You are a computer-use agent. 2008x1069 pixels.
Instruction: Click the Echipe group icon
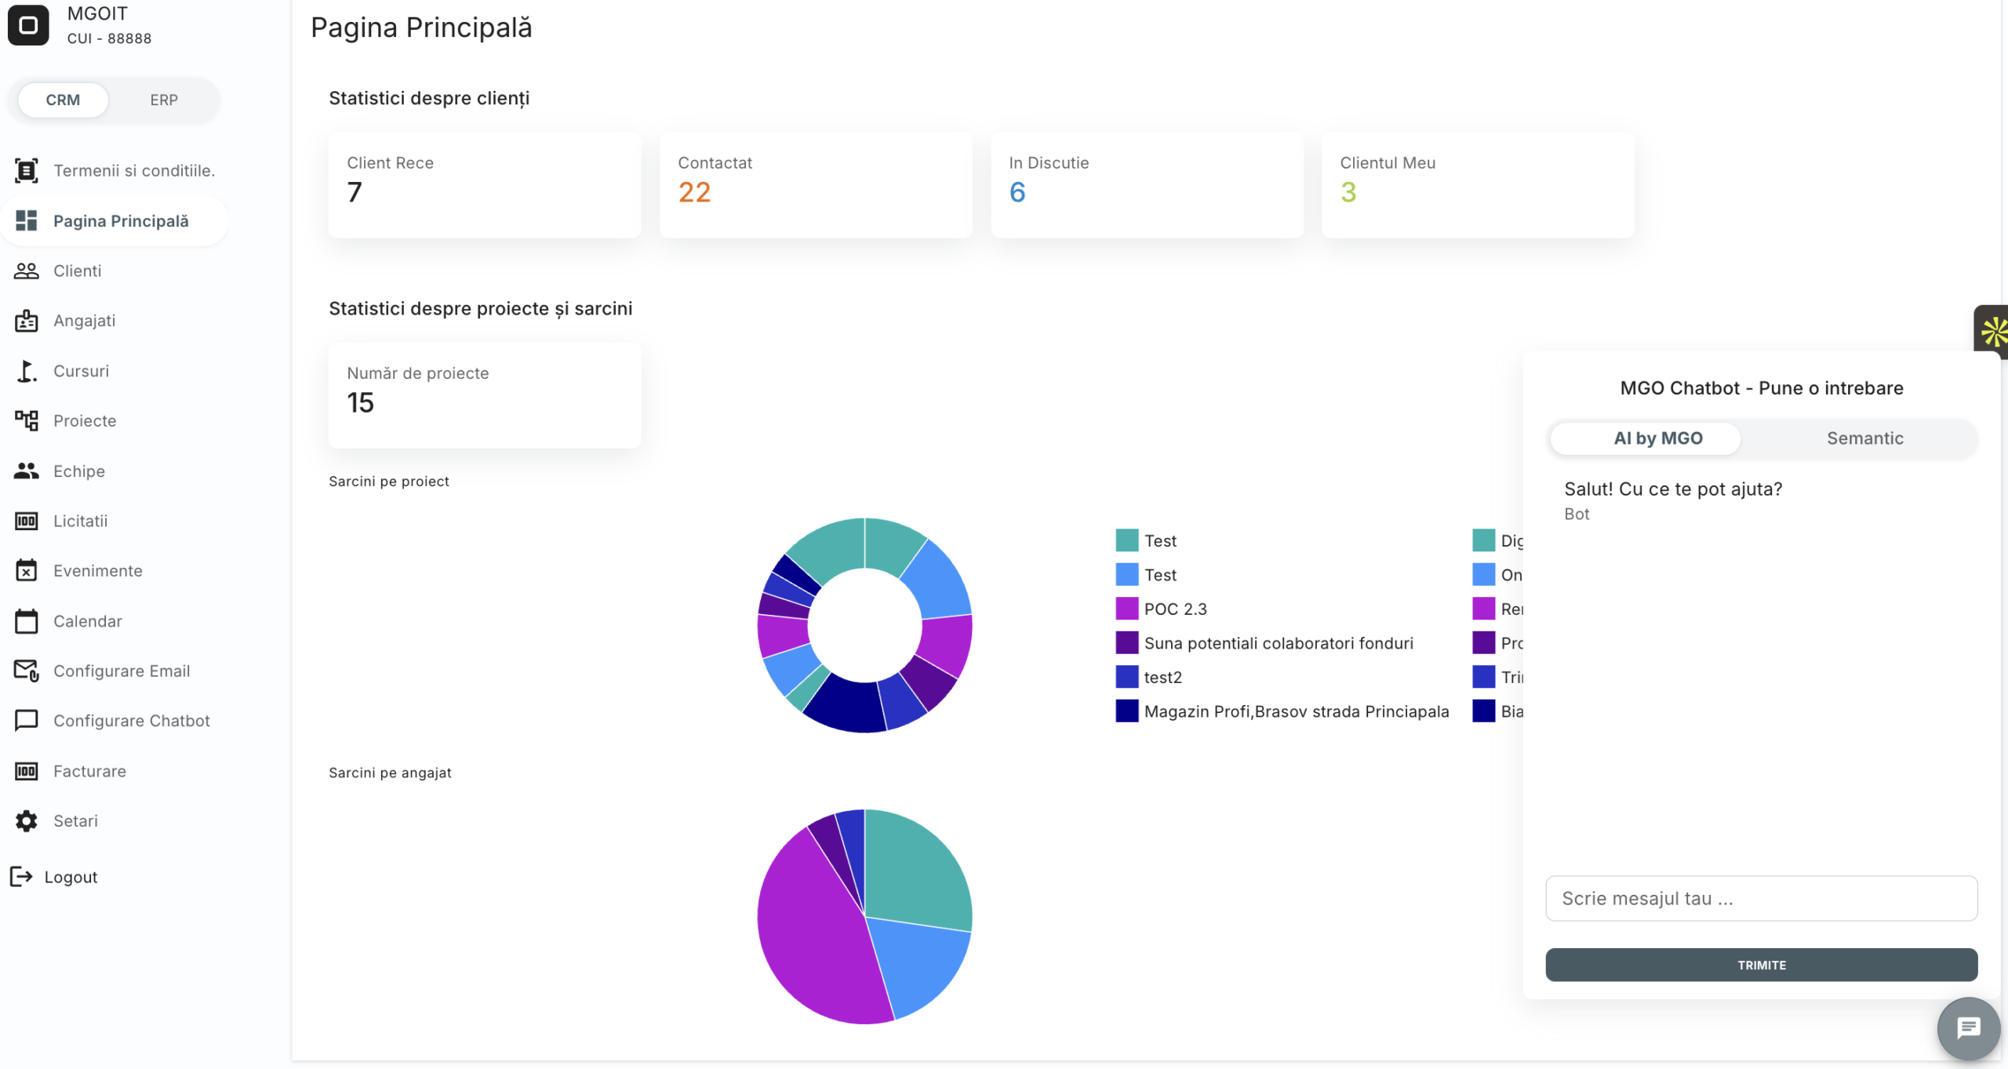point(26,471)
